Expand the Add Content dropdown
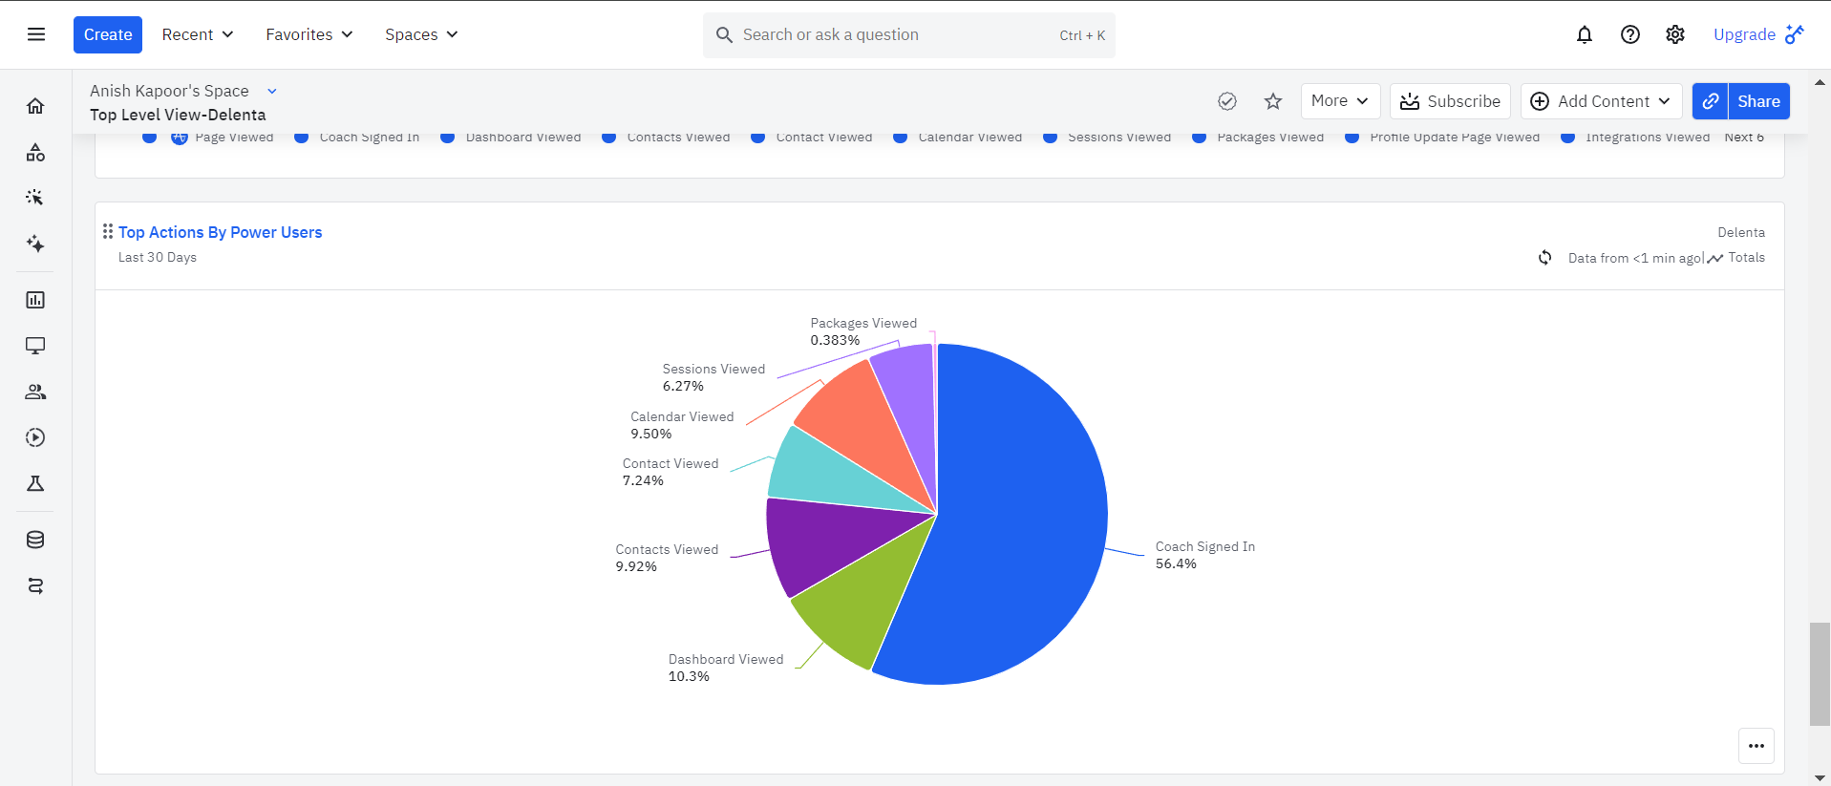1831x786 pixels. coord(1601,101)
